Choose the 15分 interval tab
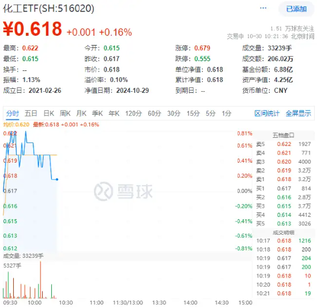The height and width of the screenshot is (308, 317). point(193,113)
